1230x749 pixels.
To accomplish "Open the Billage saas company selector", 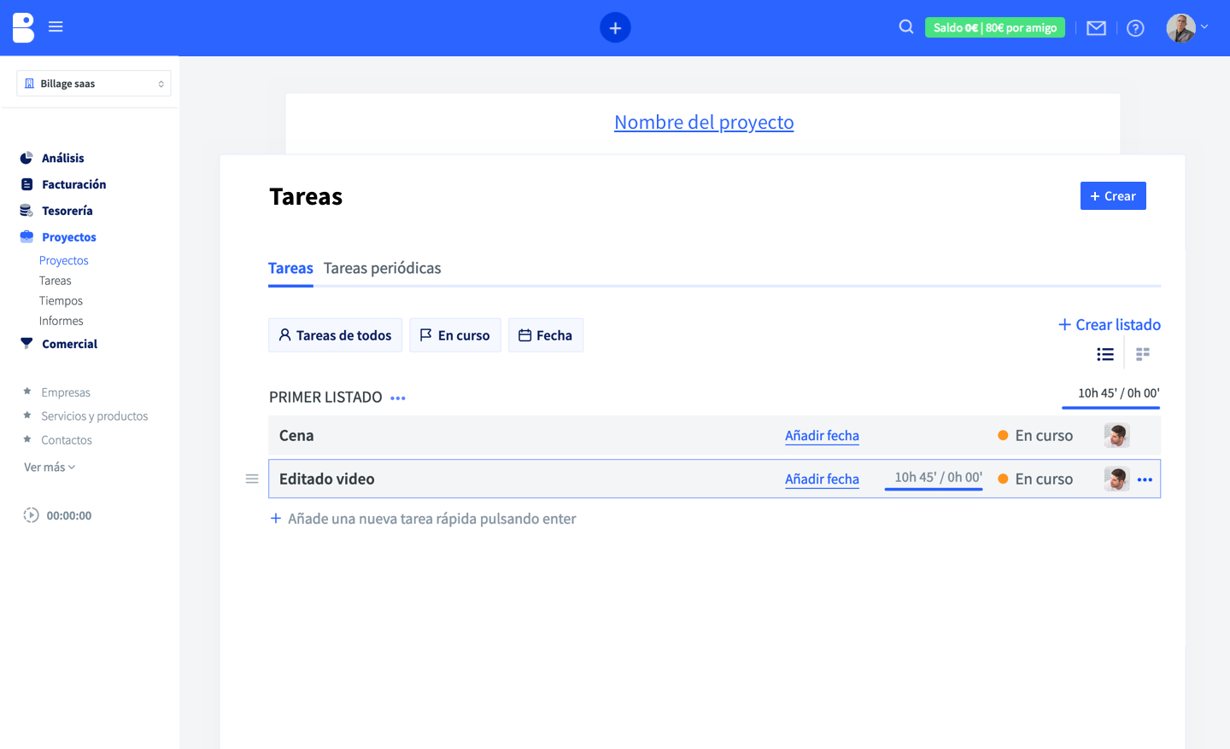I will (x=94, y=84).
